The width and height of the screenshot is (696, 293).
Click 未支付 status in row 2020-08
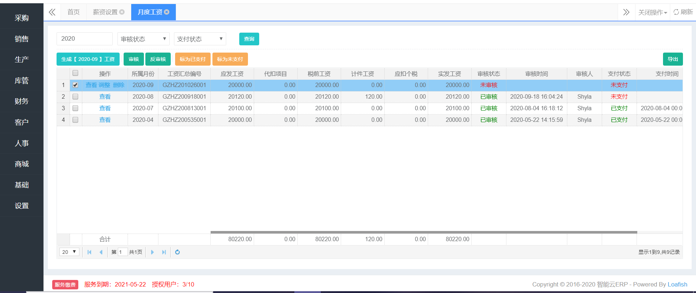619,96
